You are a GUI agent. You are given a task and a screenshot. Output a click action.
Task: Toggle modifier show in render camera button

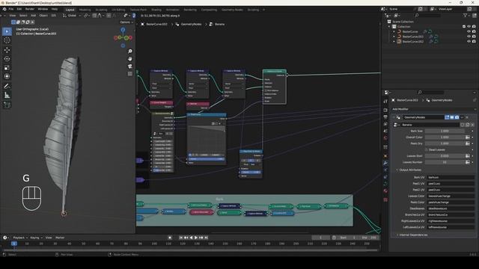pyautogui.click(x=457, y=117)
